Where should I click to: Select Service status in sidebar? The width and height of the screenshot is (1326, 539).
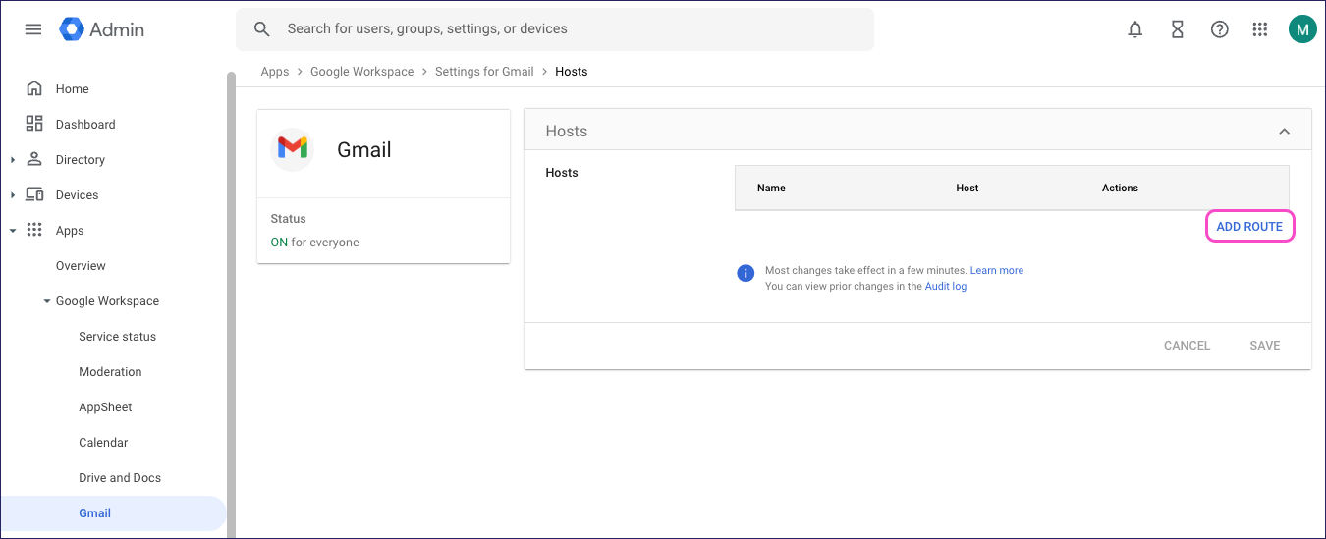[x=117, y=337]
